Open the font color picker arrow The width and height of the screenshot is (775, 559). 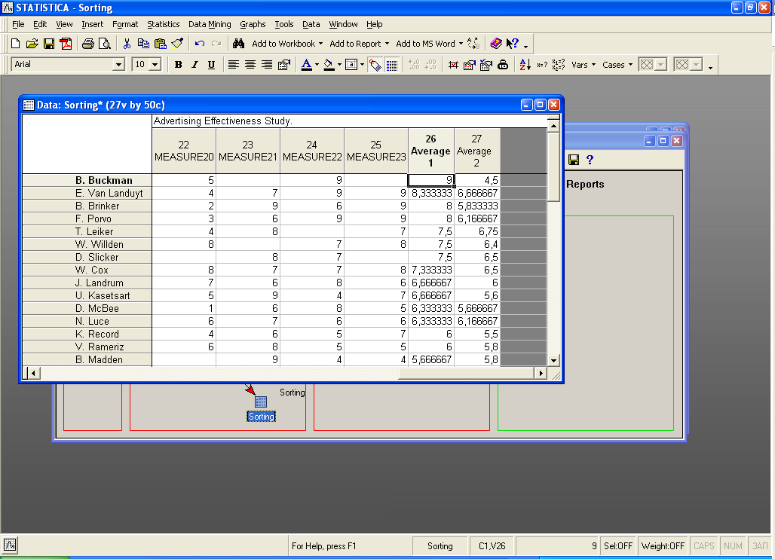(317, 65)
